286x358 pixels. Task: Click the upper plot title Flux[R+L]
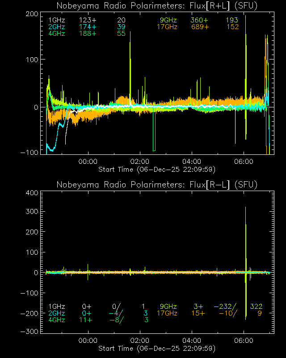[x=157, y=6]
